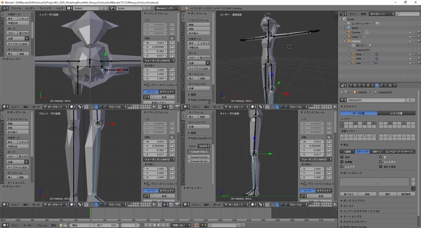Open the フレーム menu in the timeline
This screenshot has width=421, height=228.
tap(42, 225)
